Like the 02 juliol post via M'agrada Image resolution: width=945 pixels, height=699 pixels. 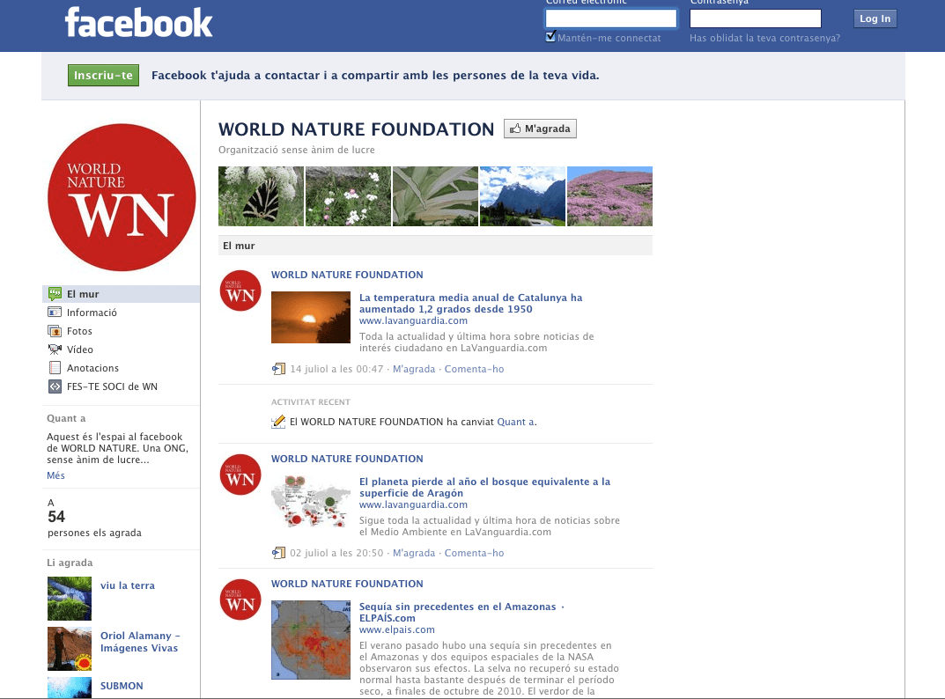tap(414, 553)
